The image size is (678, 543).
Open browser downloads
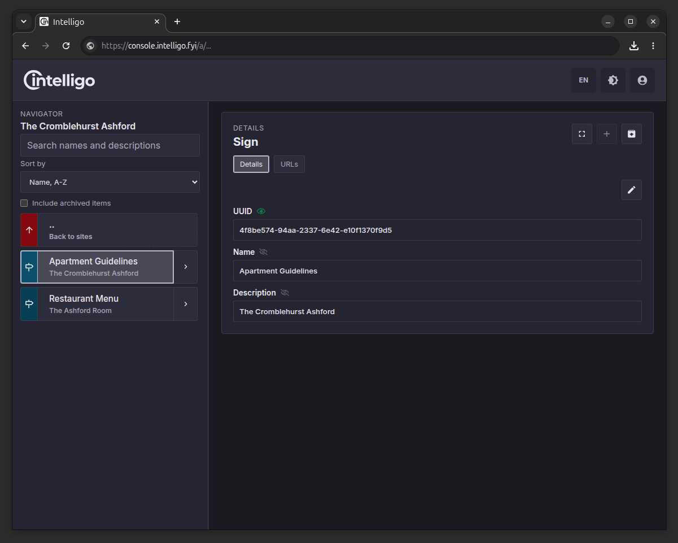(x=634, y=46)
